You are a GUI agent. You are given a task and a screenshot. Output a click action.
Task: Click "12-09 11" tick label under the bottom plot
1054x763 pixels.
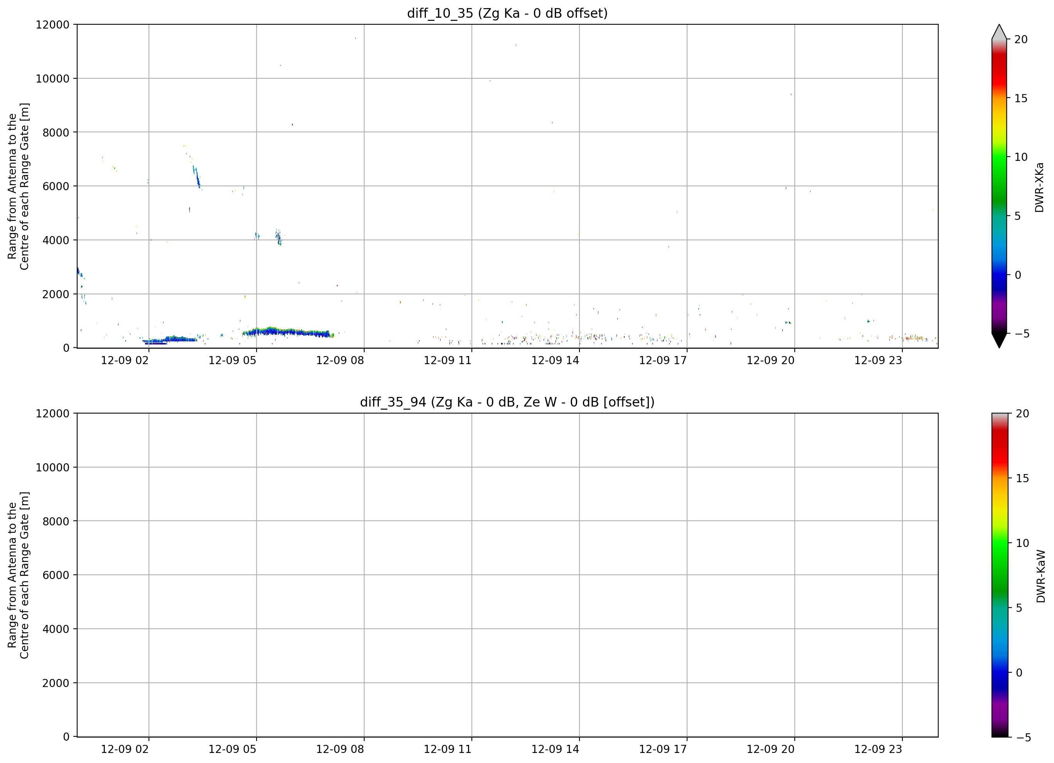coord(448,749)
